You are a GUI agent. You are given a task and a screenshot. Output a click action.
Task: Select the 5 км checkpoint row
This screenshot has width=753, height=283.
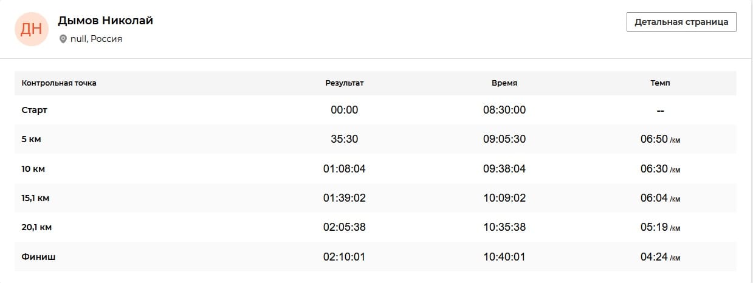point(375,139)
